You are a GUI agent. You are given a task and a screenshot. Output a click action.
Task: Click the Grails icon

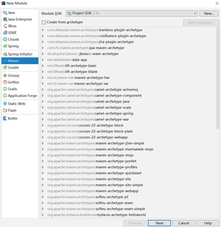[5, 89]
